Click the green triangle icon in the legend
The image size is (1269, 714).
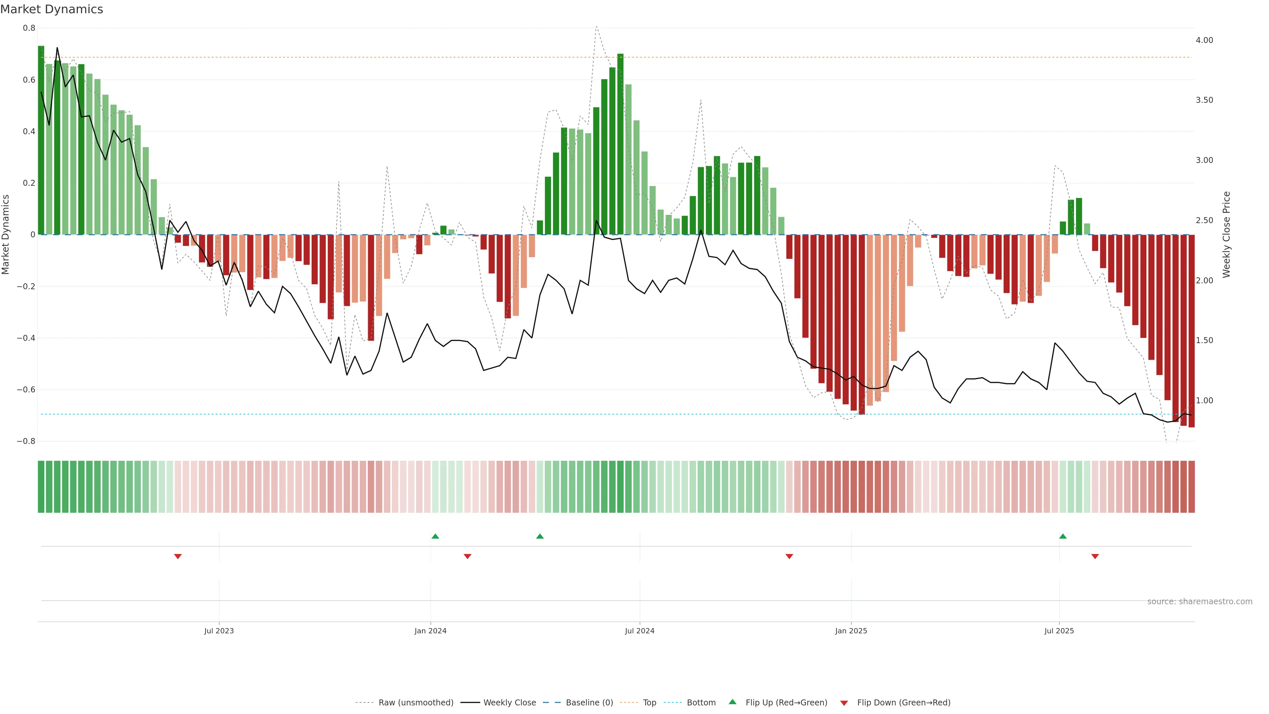(x=733, y=702)
